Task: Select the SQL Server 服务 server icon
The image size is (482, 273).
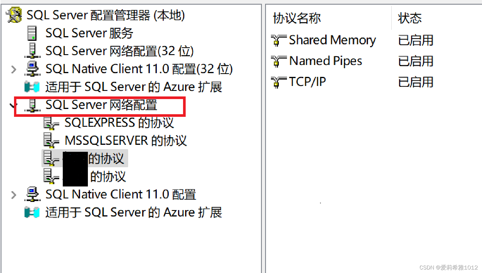Action: pos(32,33)
